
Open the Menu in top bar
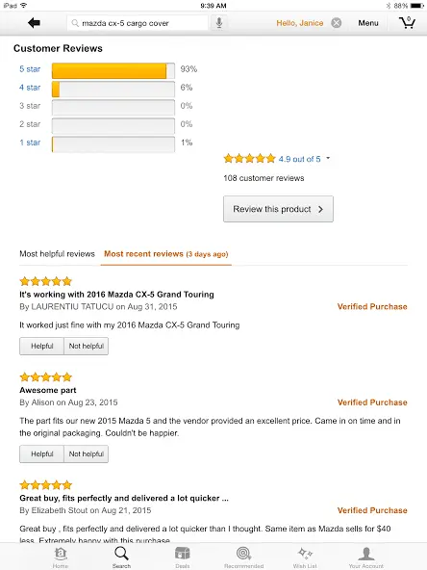[x=368, y=23]
